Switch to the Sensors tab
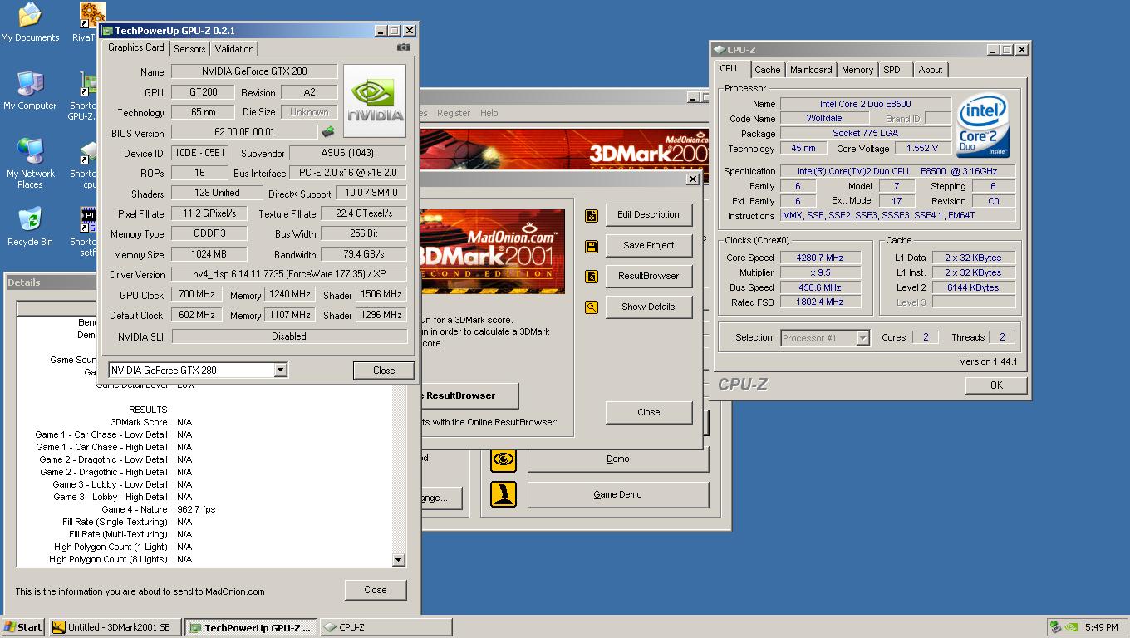Image resolution: width=1130 pixels, height=638 pixels. [189, 49]
